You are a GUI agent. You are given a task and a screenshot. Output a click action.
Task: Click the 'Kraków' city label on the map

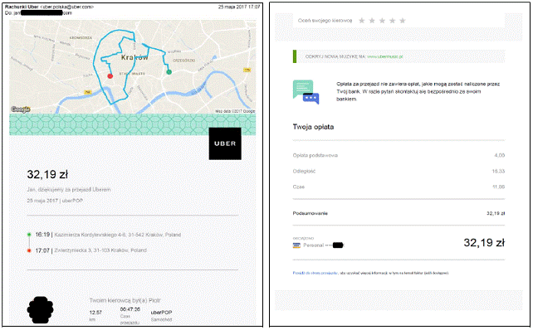pyautogui.click(x=134, y=57)
